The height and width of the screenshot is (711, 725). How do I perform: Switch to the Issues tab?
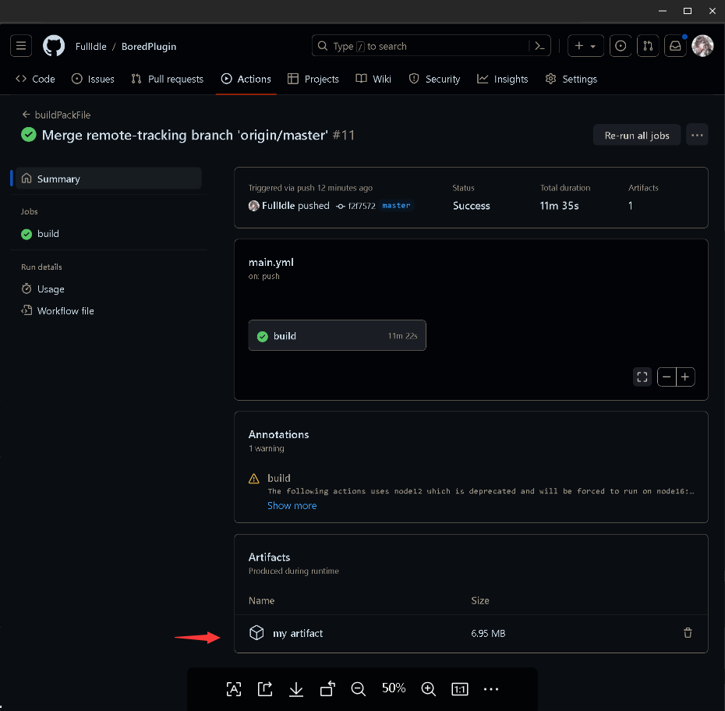pos(93,79)
